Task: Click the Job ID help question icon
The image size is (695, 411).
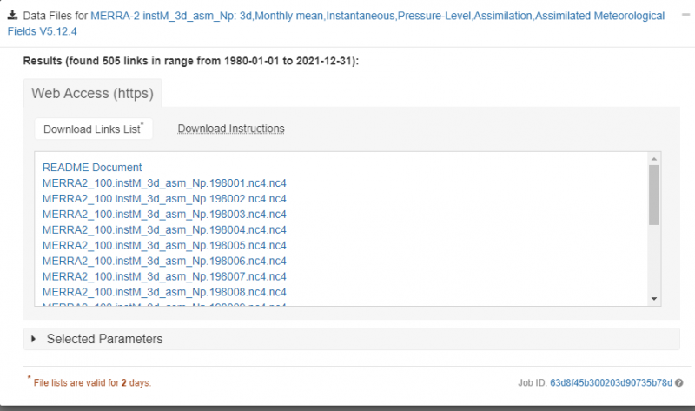Action: pyautogui.click(x=678, y=382)
